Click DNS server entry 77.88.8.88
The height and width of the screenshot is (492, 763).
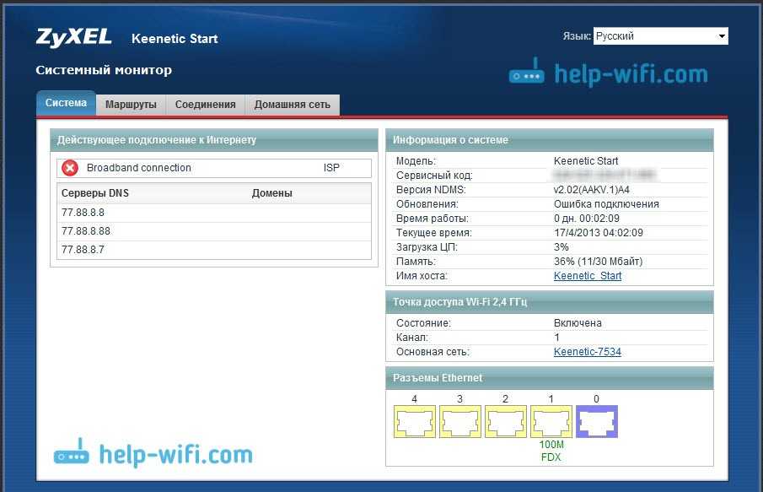(x=86, y=231)
